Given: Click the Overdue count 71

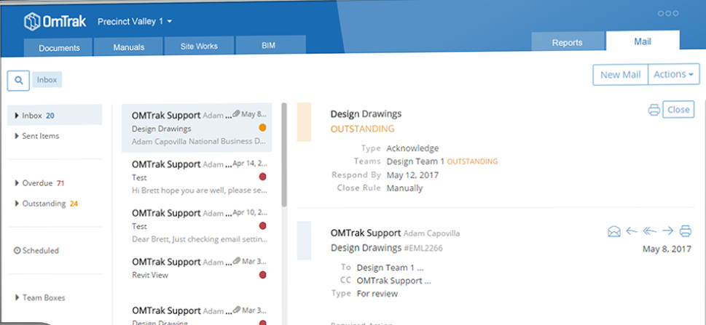Looking at the screenshot, I should coord(60,183).
